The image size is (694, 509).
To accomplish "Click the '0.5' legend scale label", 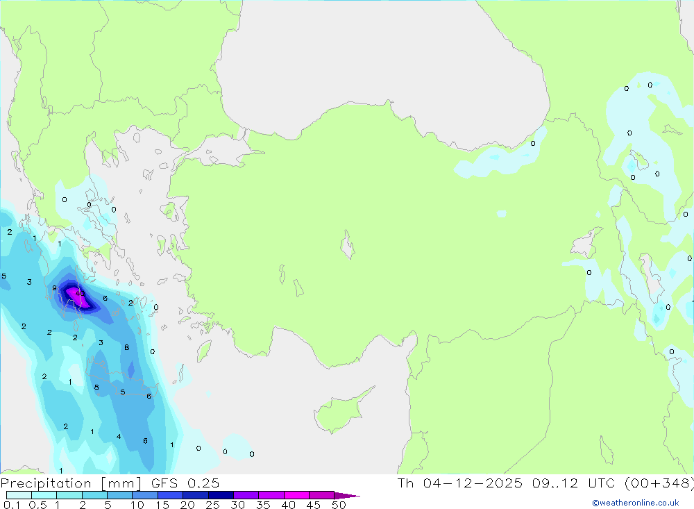I will 37,505.
